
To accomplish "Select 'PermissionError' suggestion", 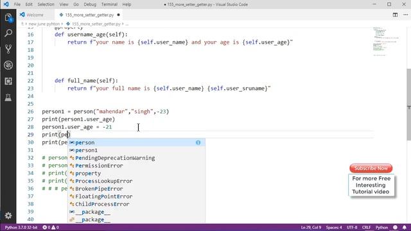I will [x=136, y=166].
